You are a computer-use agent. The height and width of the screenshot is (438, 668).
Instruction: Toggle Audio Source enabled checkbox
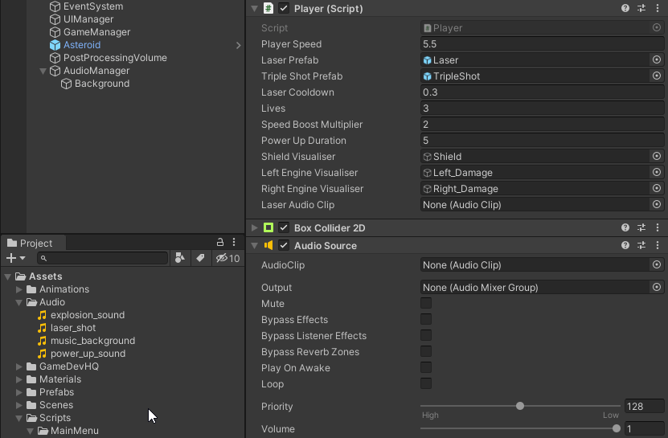tap(284, 245)
